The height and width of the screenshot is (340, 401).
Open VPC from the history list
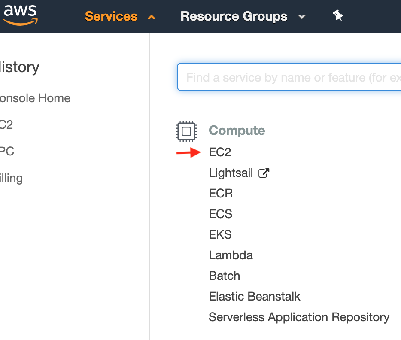pyautogui.click(x=7, y=151)
